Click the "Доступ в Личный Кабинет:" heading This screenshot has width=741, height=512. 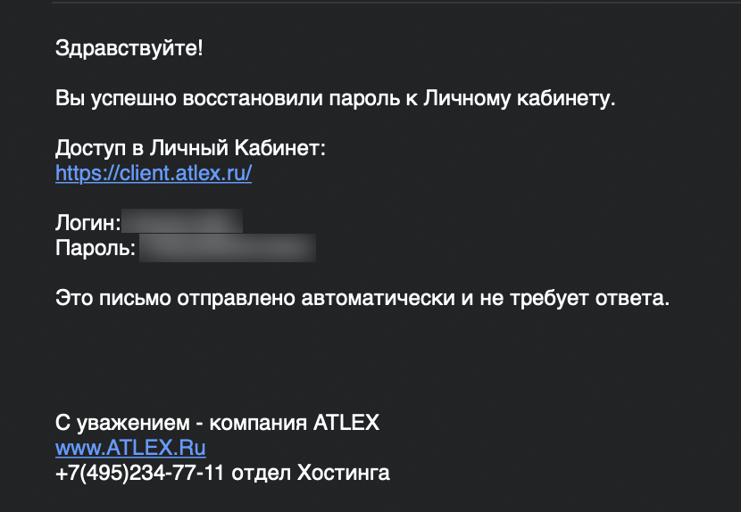(x=191, y=148)
